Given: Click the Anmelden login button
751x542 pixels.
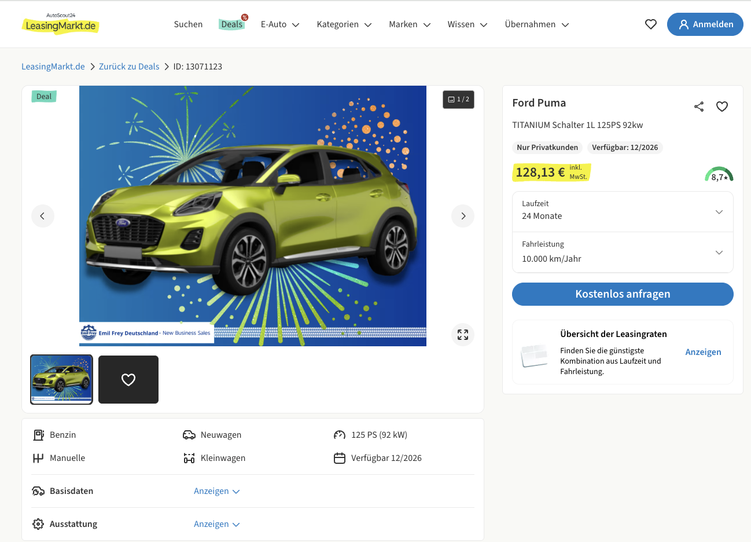Looking at the screenshot, I should coord(705,24).
